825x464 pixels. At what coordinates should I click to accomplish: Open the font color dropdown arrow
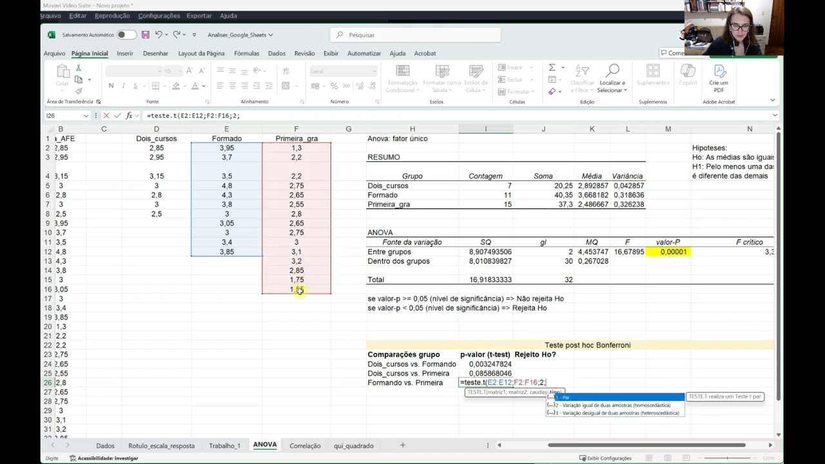[203, 86]
